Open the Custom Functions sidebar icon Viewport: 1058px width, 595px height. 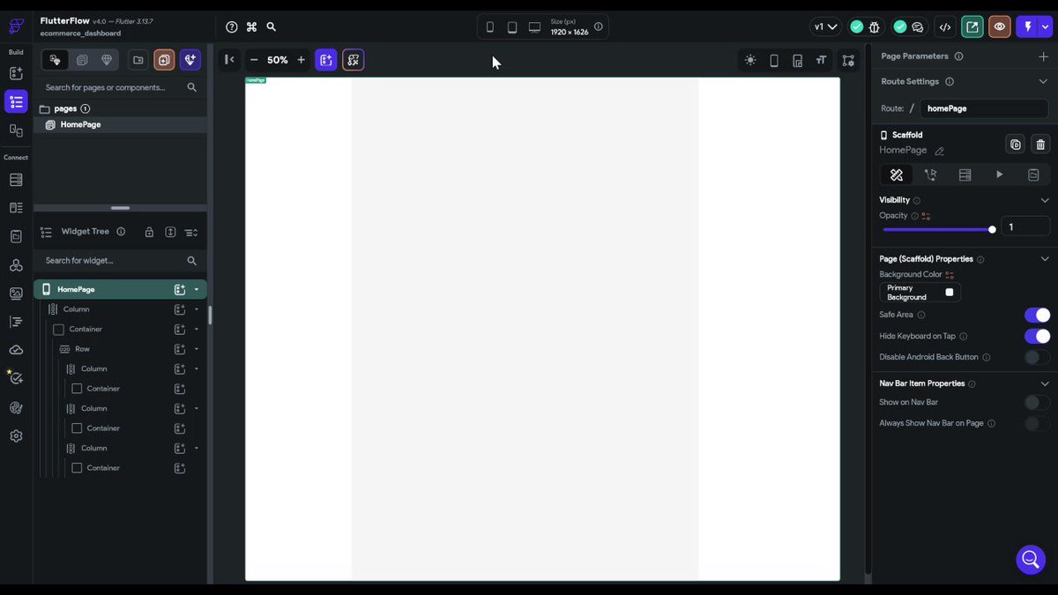16,322
